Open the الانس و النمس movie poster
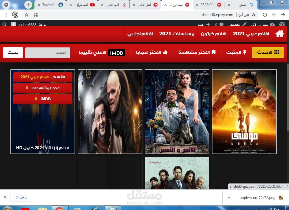 [177, 112]
